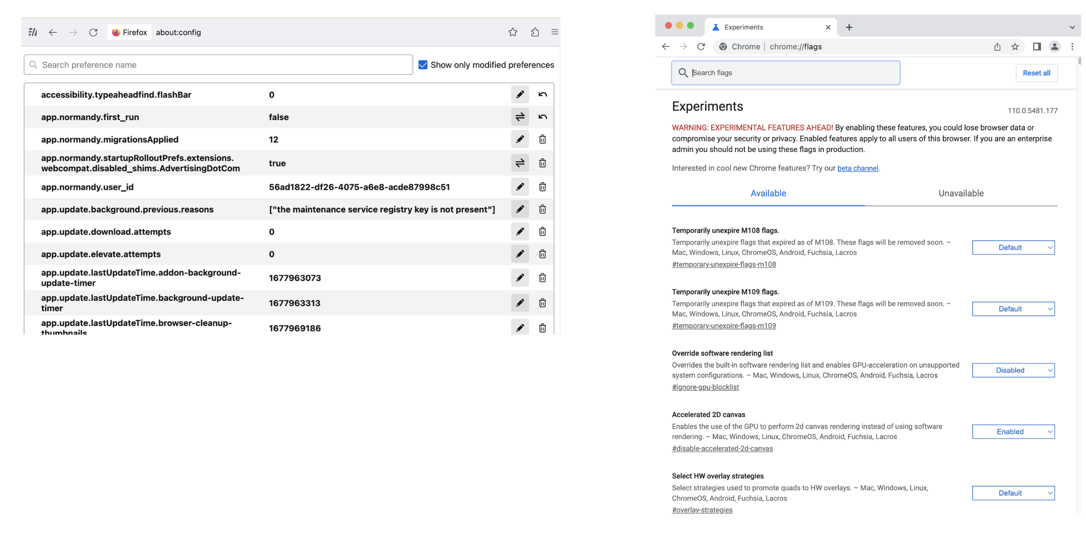Open the beta channel link
This screenshot has width=1086, height=537.
(x=858, y=168)
